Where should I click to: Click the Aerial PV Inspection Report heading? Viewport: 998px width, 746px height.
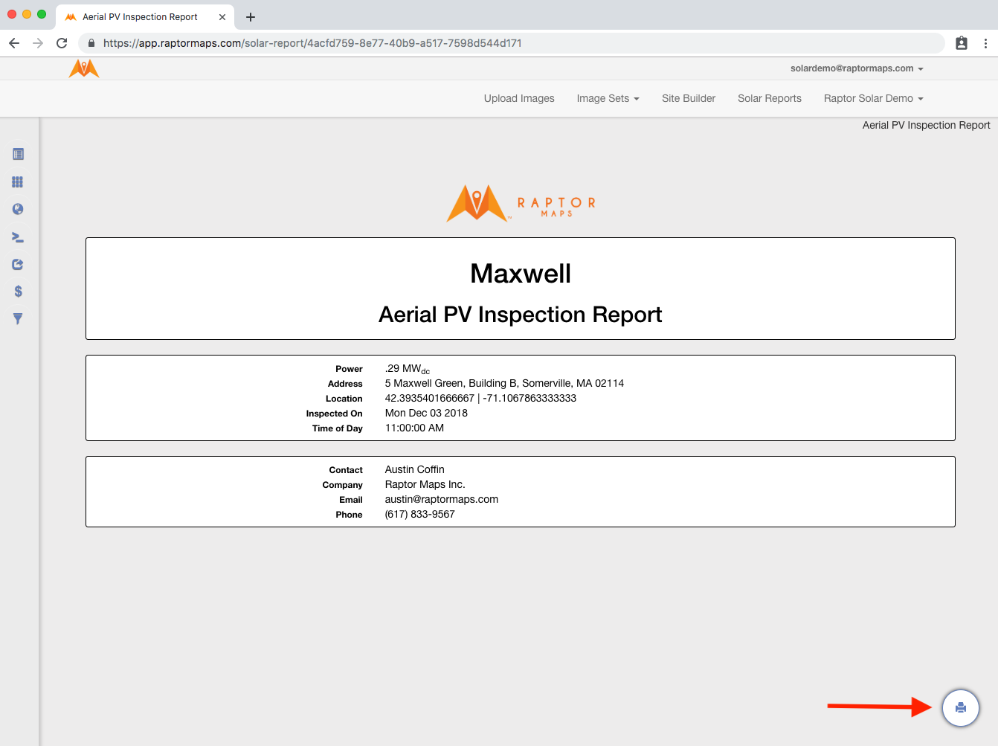coord(521,315)
